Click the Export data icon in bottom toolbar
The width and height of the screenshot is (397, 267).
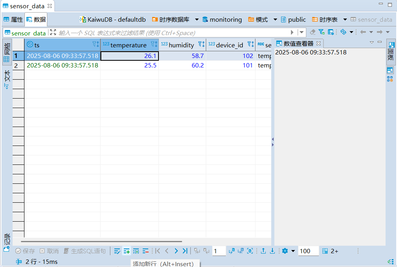pos(263,251)
